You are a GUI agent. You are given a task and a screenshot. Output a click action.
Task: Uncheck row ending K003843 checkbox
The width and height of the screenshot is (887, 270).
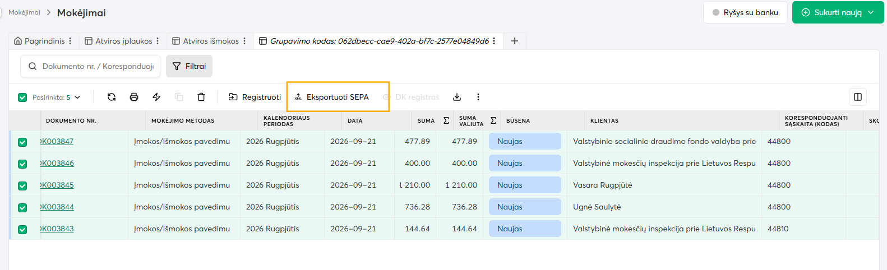[22, 230]
